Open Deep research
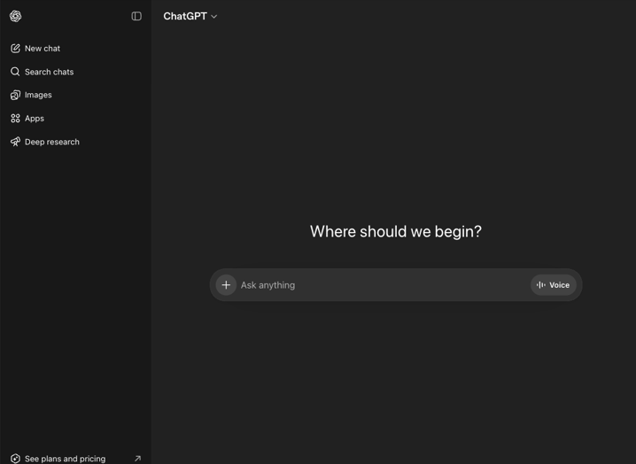Image resolution: width=636 pixels, height=464 pixels. (75, 142)
